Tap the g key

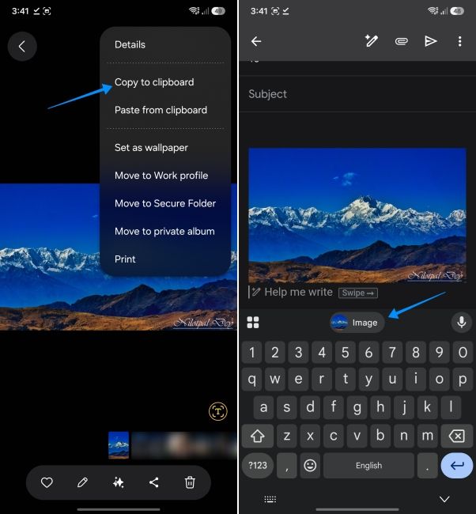pos(357,407)
